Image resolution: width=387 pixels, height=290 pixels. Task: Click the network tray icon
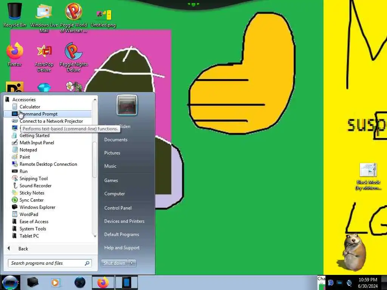340,283
